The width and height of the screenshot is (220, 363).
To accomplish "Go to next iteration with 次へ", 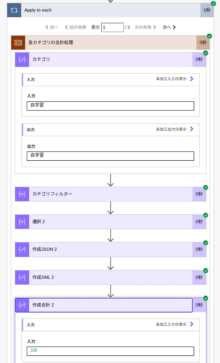I will click(x=169, y=27).
